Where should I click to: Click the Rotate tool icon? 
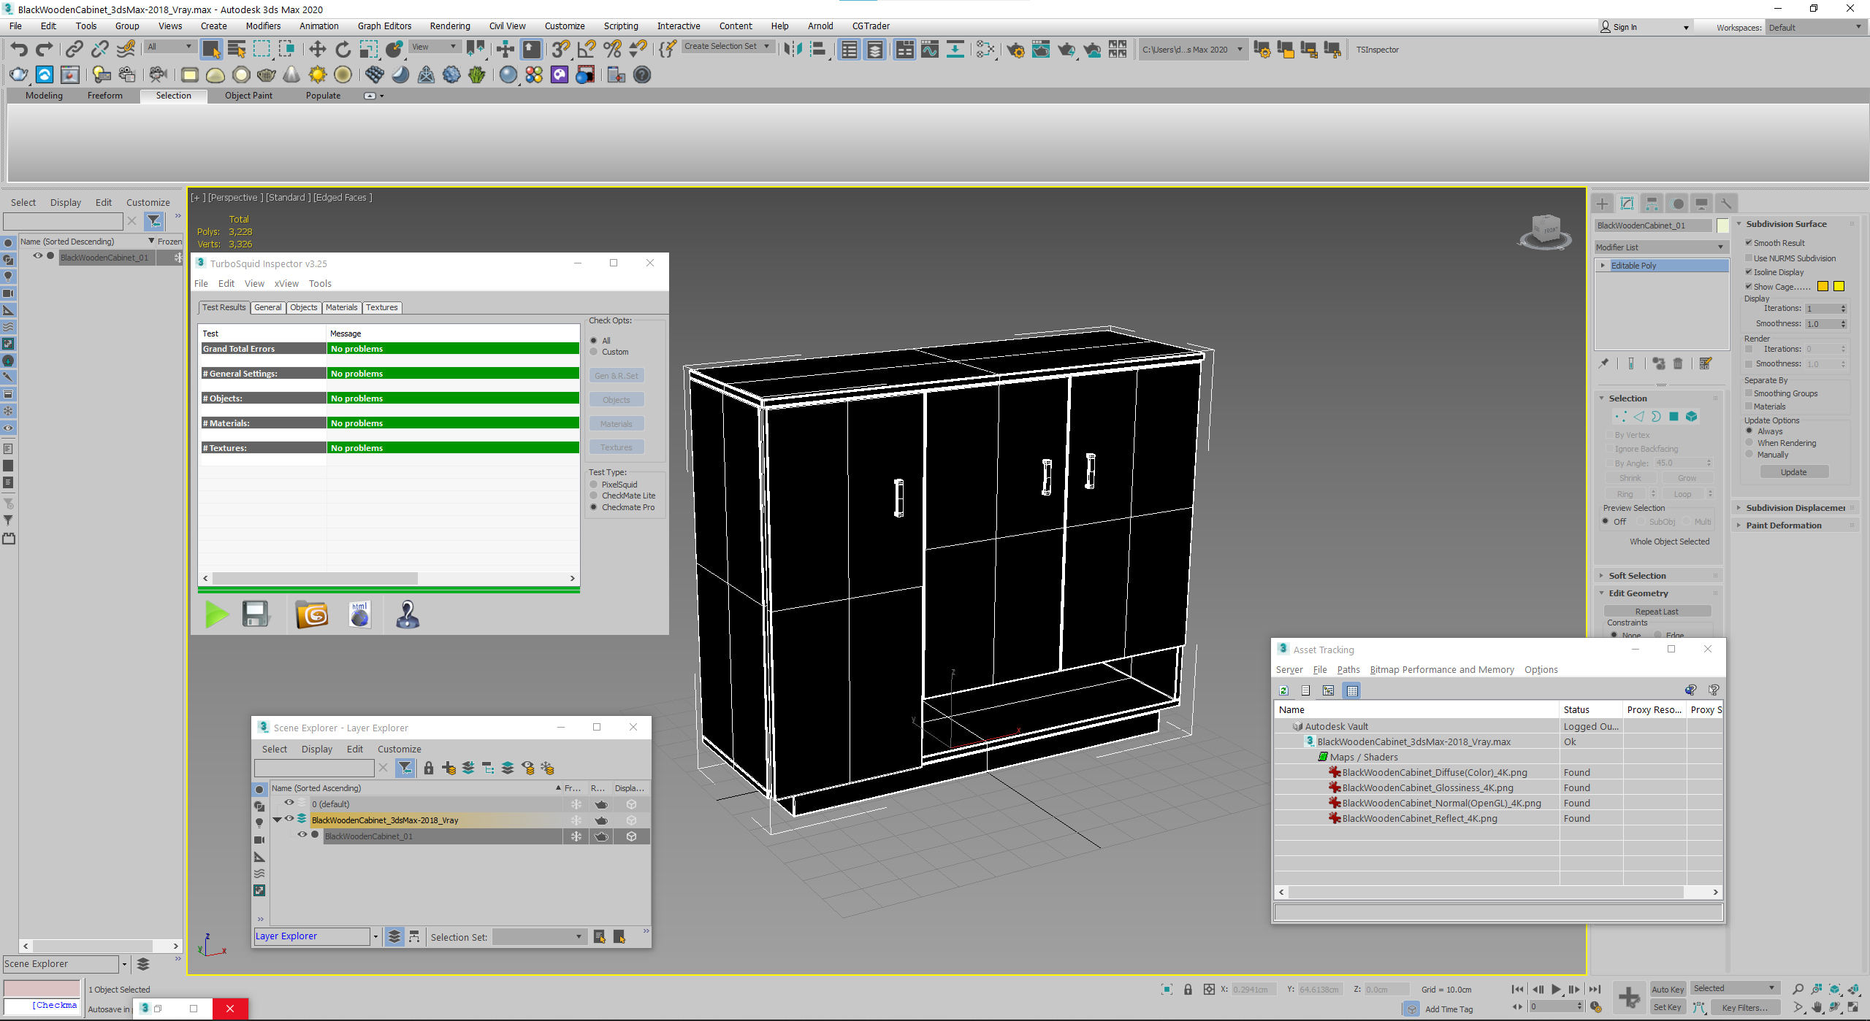(x=343, y=50)
